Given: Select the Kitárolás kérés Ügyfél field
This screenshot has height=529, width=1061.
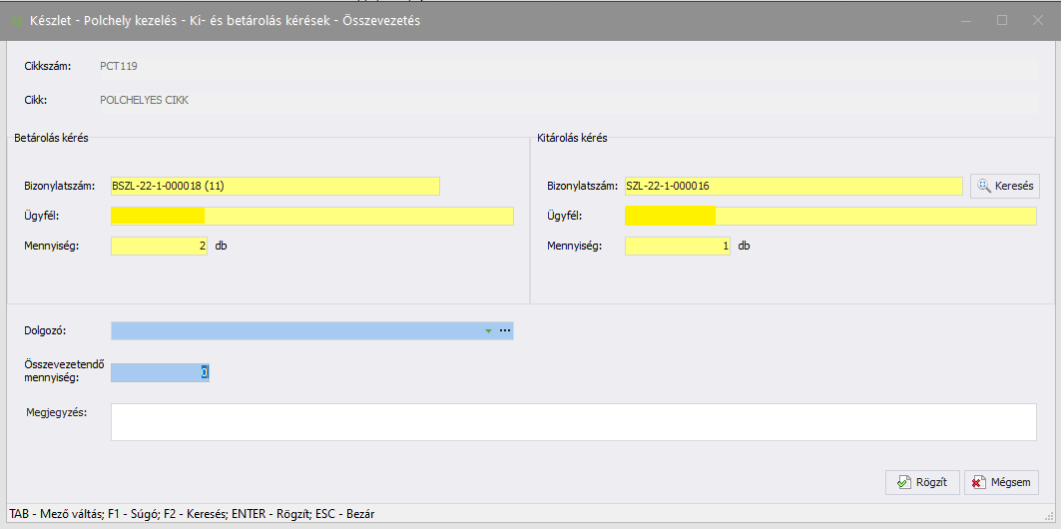Looking at the screenshot, I should [x=830, y=216].
